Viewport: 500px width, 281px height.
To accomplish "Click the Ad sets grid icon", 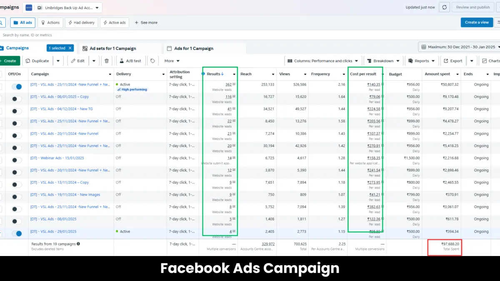I will point(85,48).
